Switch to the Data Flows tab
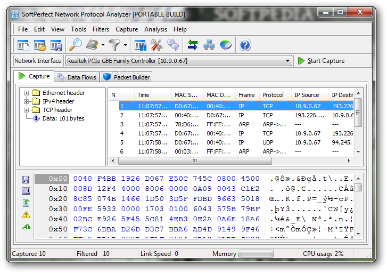Image resolution: width=387 pixels, height=273 pixels. (x=77, y=77)
